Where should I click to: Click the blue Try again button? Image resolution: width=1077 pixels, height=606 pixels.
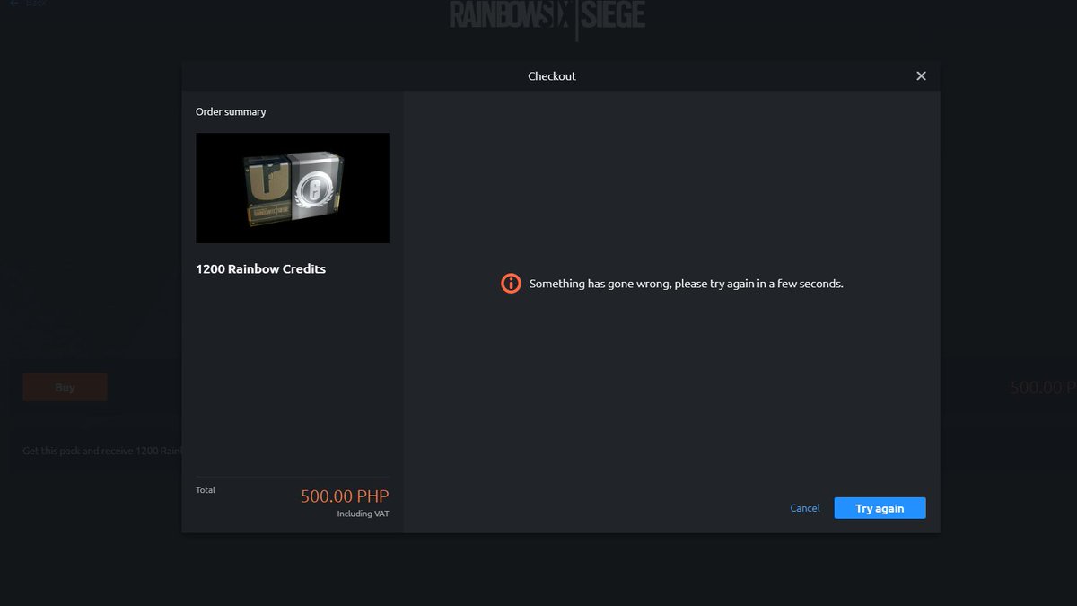(880, 508)
